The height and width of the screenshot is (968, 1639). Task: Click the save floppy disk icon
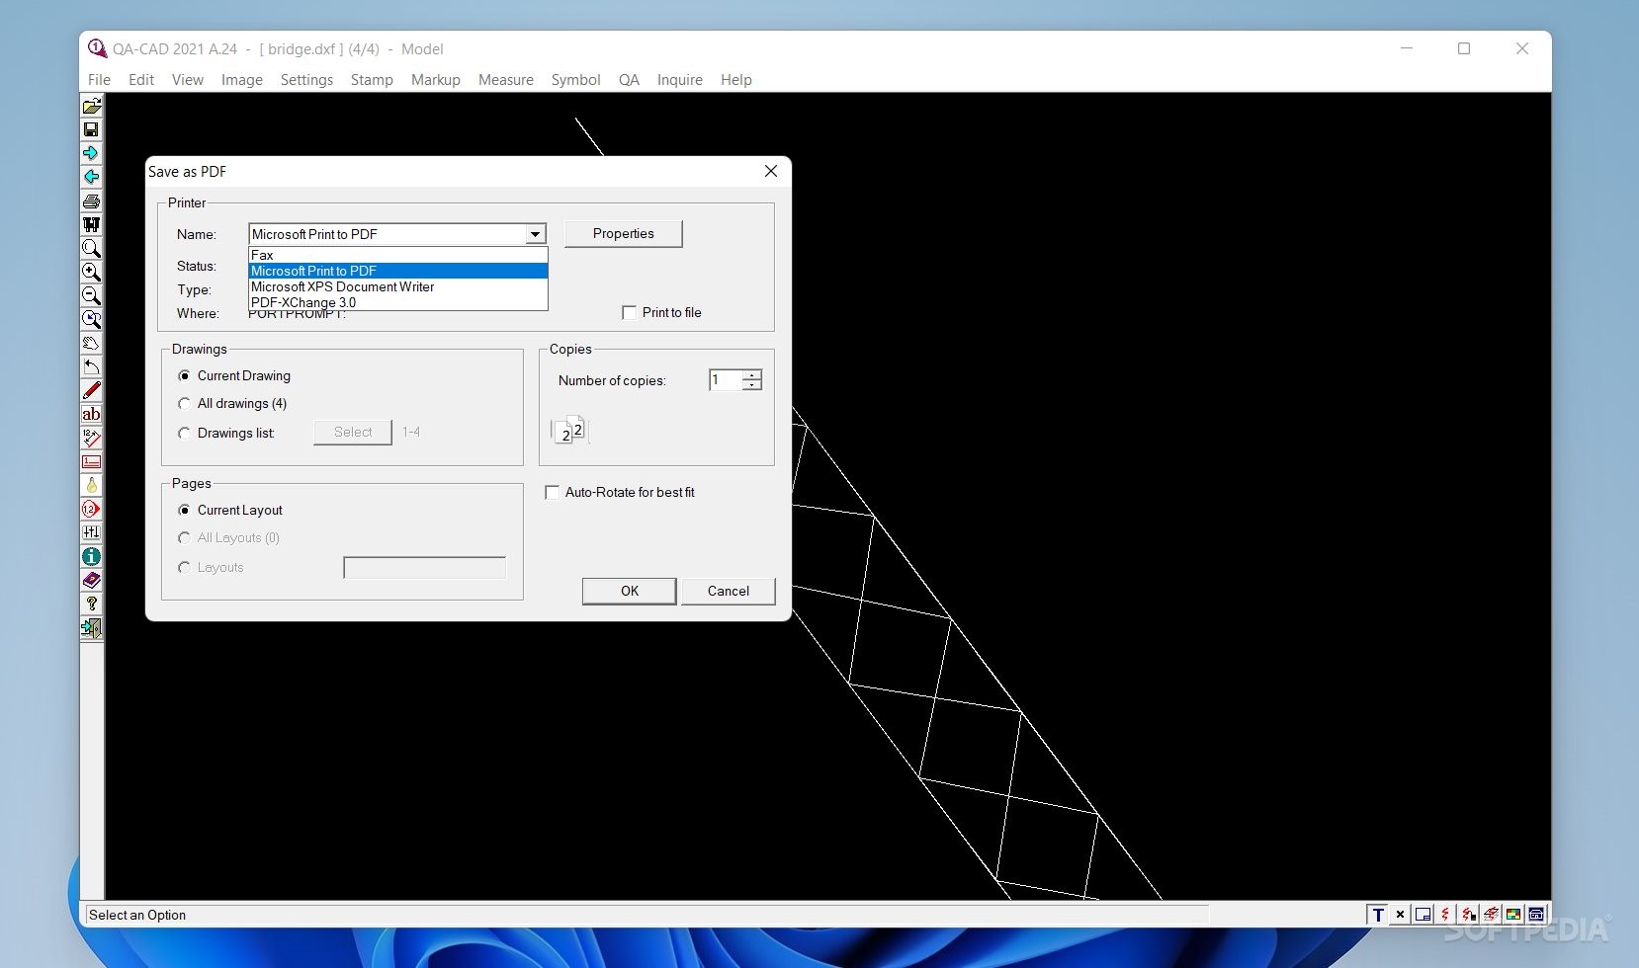(x=91, y=129)
